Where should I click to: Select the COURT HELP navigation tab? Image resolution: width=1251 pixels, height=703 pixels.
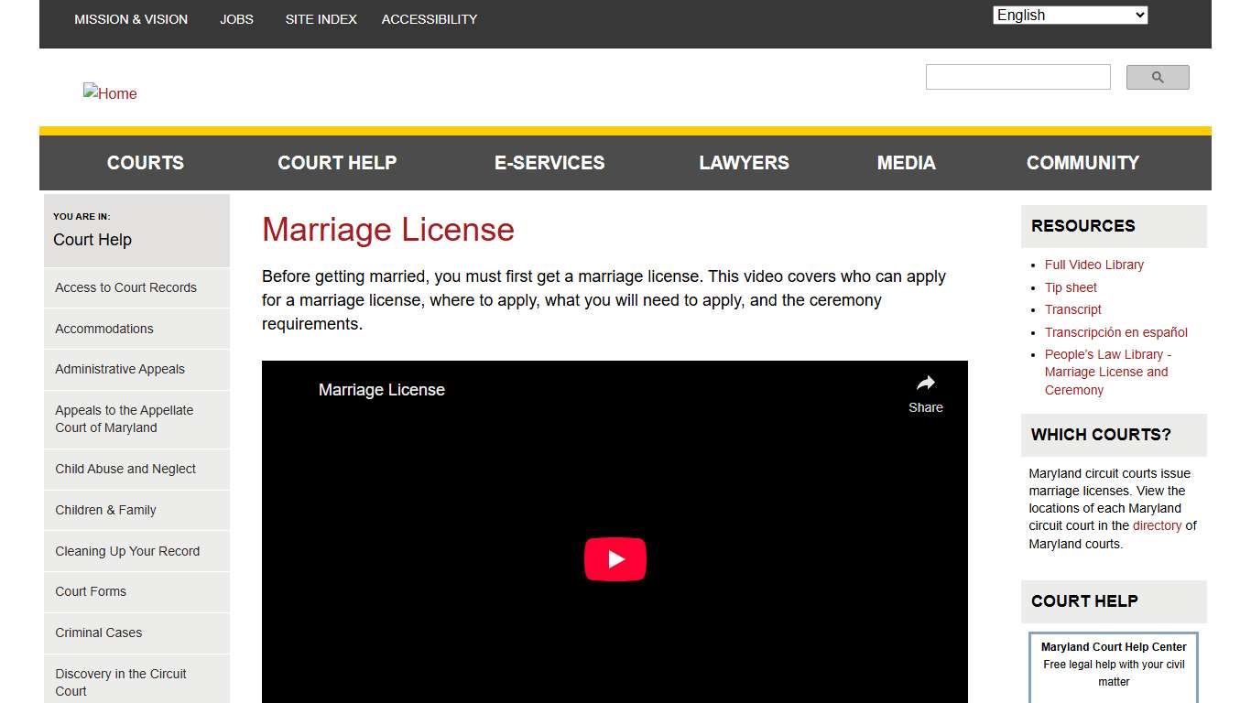(337, 162)
